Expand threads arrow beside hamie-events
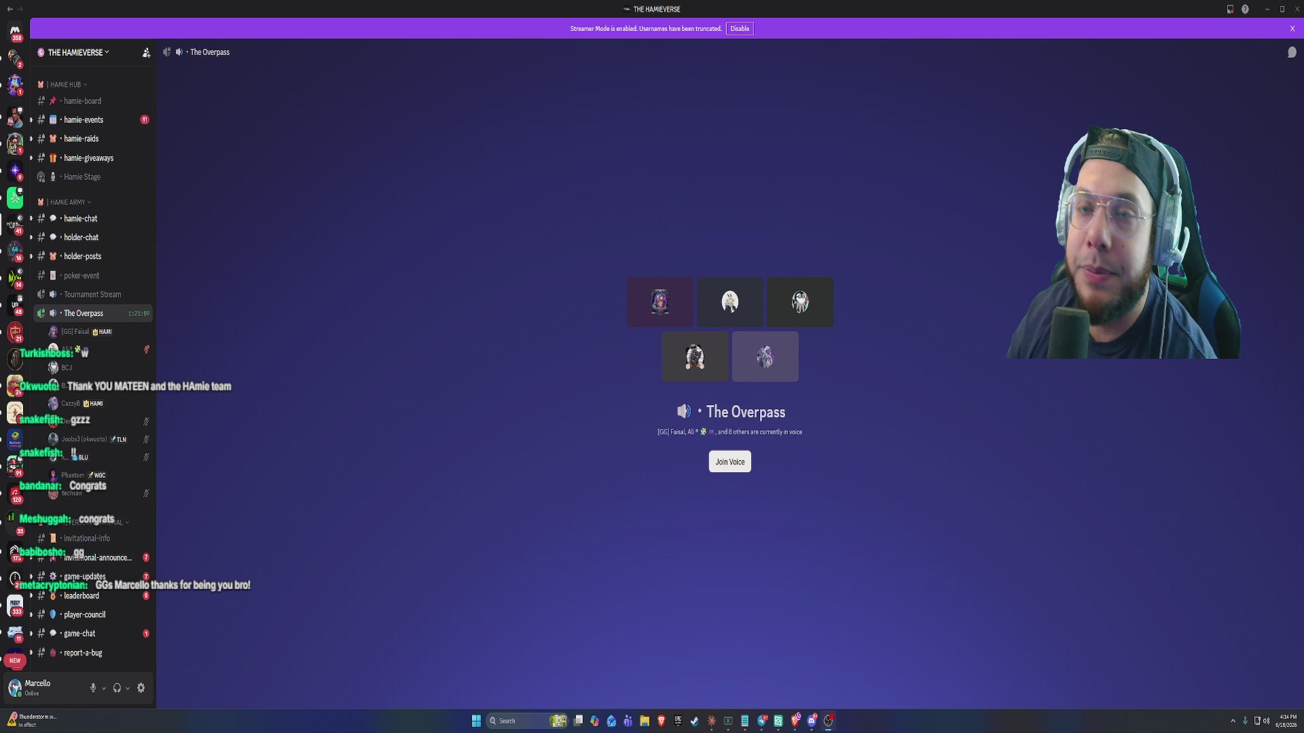The image size is (1304, 733). click(31, 119)
